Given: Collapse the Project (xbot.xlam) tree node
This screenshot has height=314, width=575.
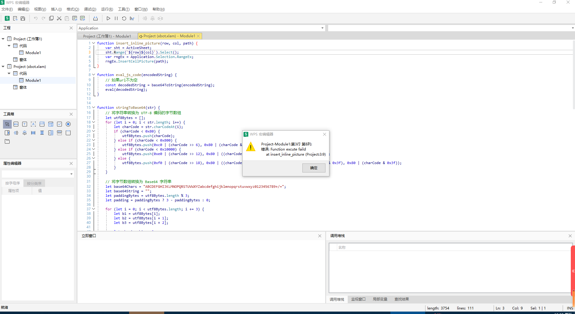Looking at the screenshot, I should click(x=3, y=66).
